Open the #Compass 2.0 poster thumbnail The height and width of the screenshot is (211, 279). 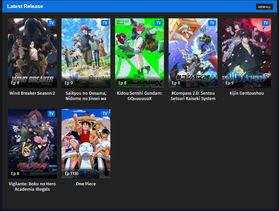coord(193,53)
